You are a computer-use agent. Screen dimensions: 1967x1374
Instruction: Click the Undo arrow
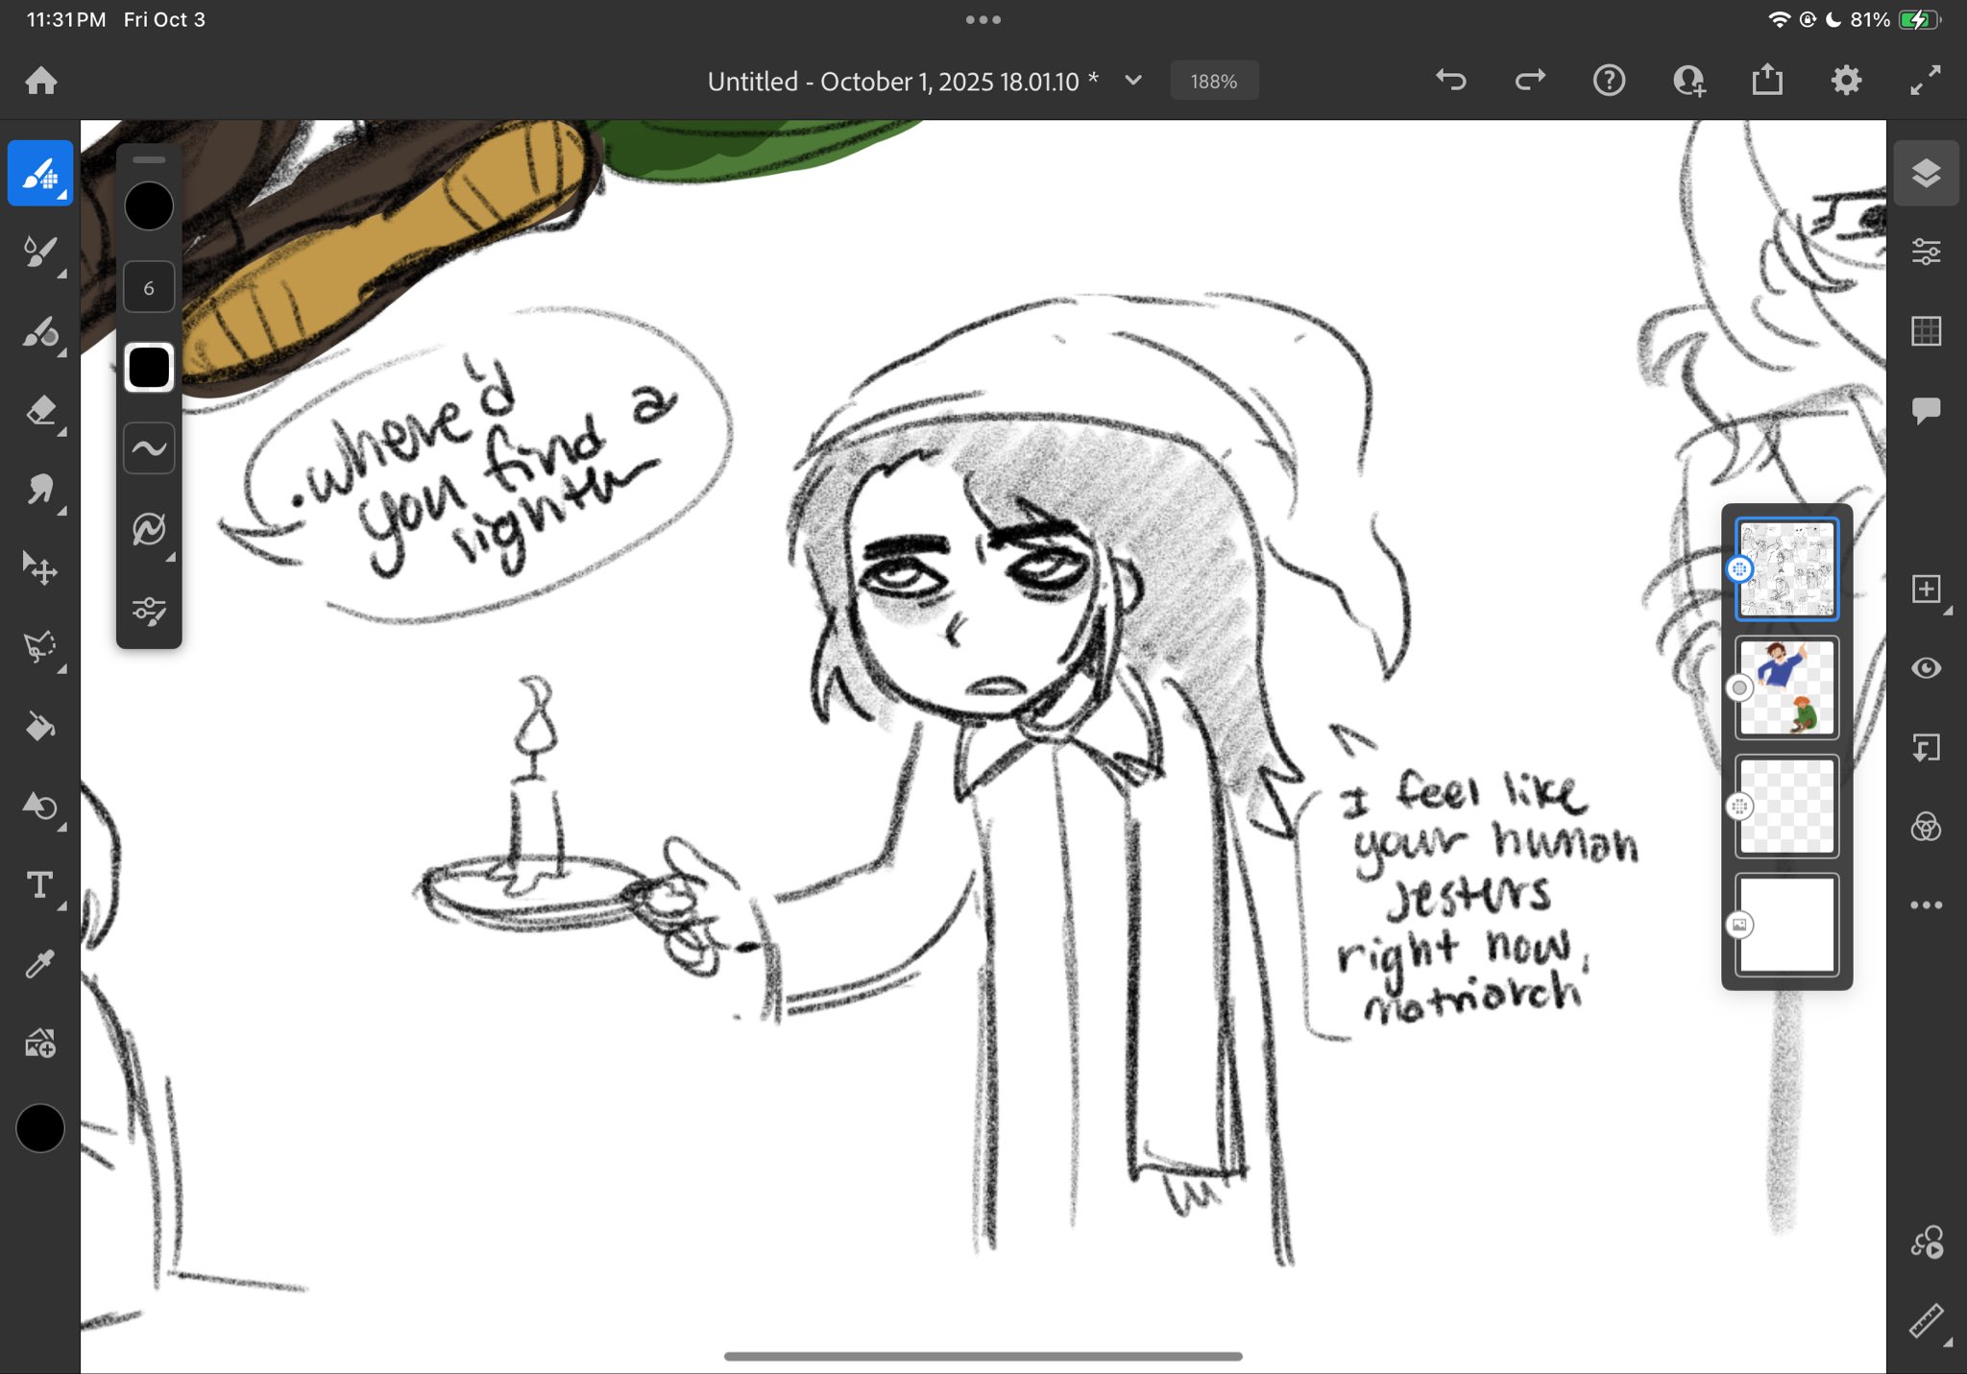(x=1450, y=81)
